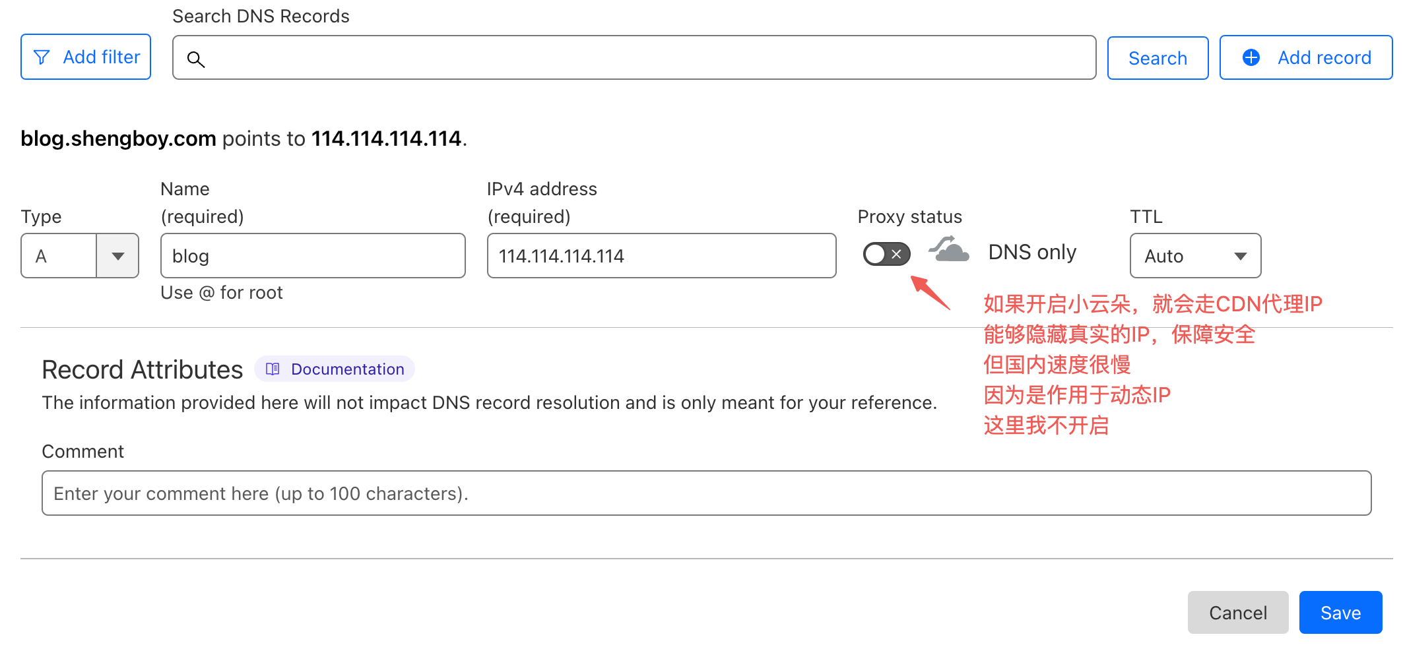Open the Documentation link
1403x649 pixels.
(347, 369)
